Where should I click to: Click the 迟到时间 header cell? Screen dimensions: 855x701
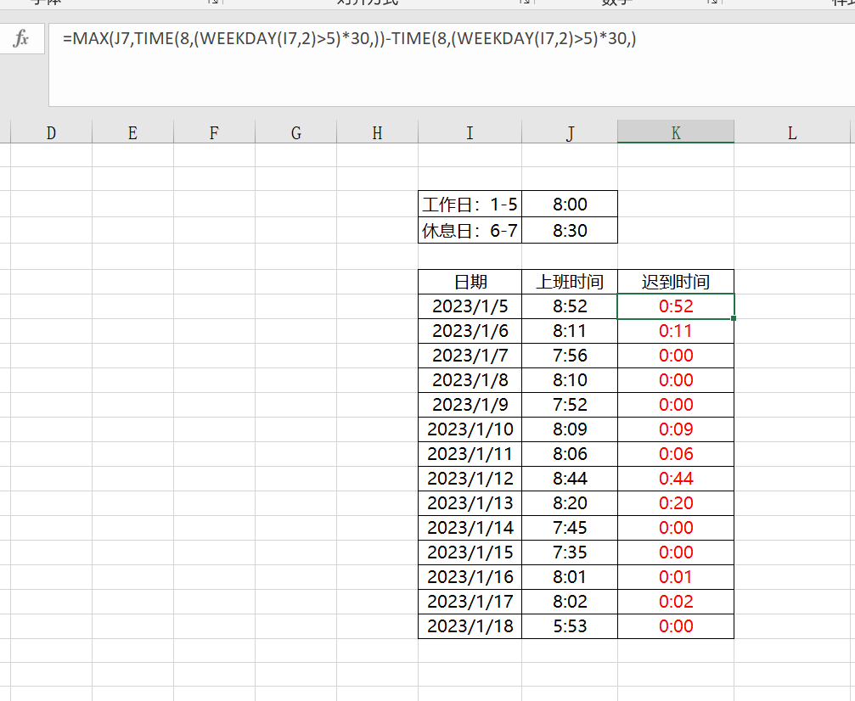(676, 282)
